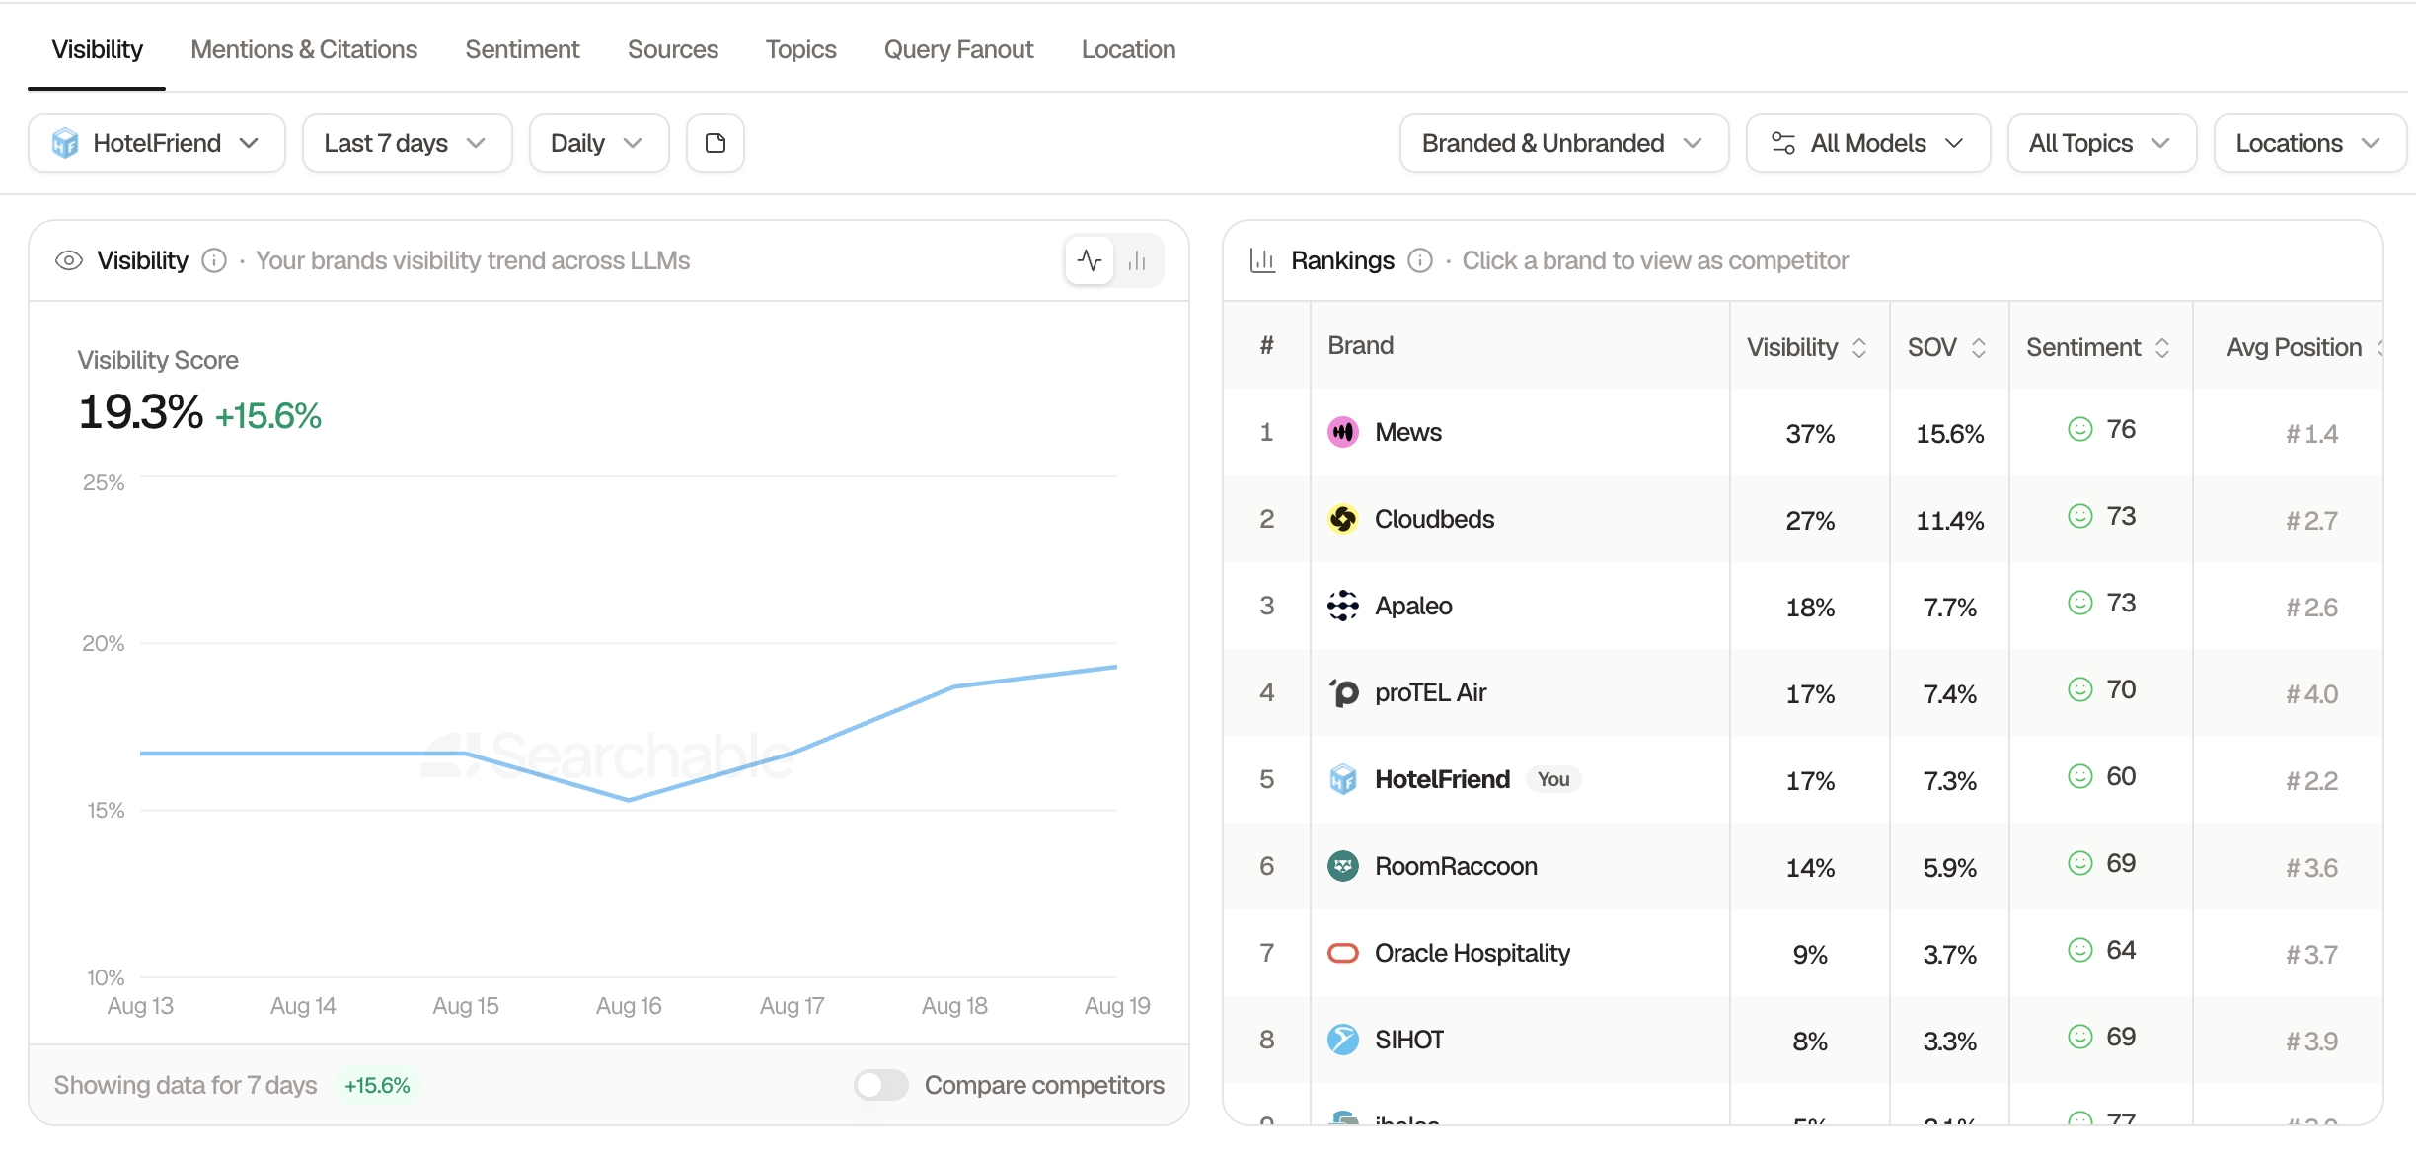Click the RoomRaccoon brand logo
Screen dimensions: 2416x1150
click(1342, 866)
